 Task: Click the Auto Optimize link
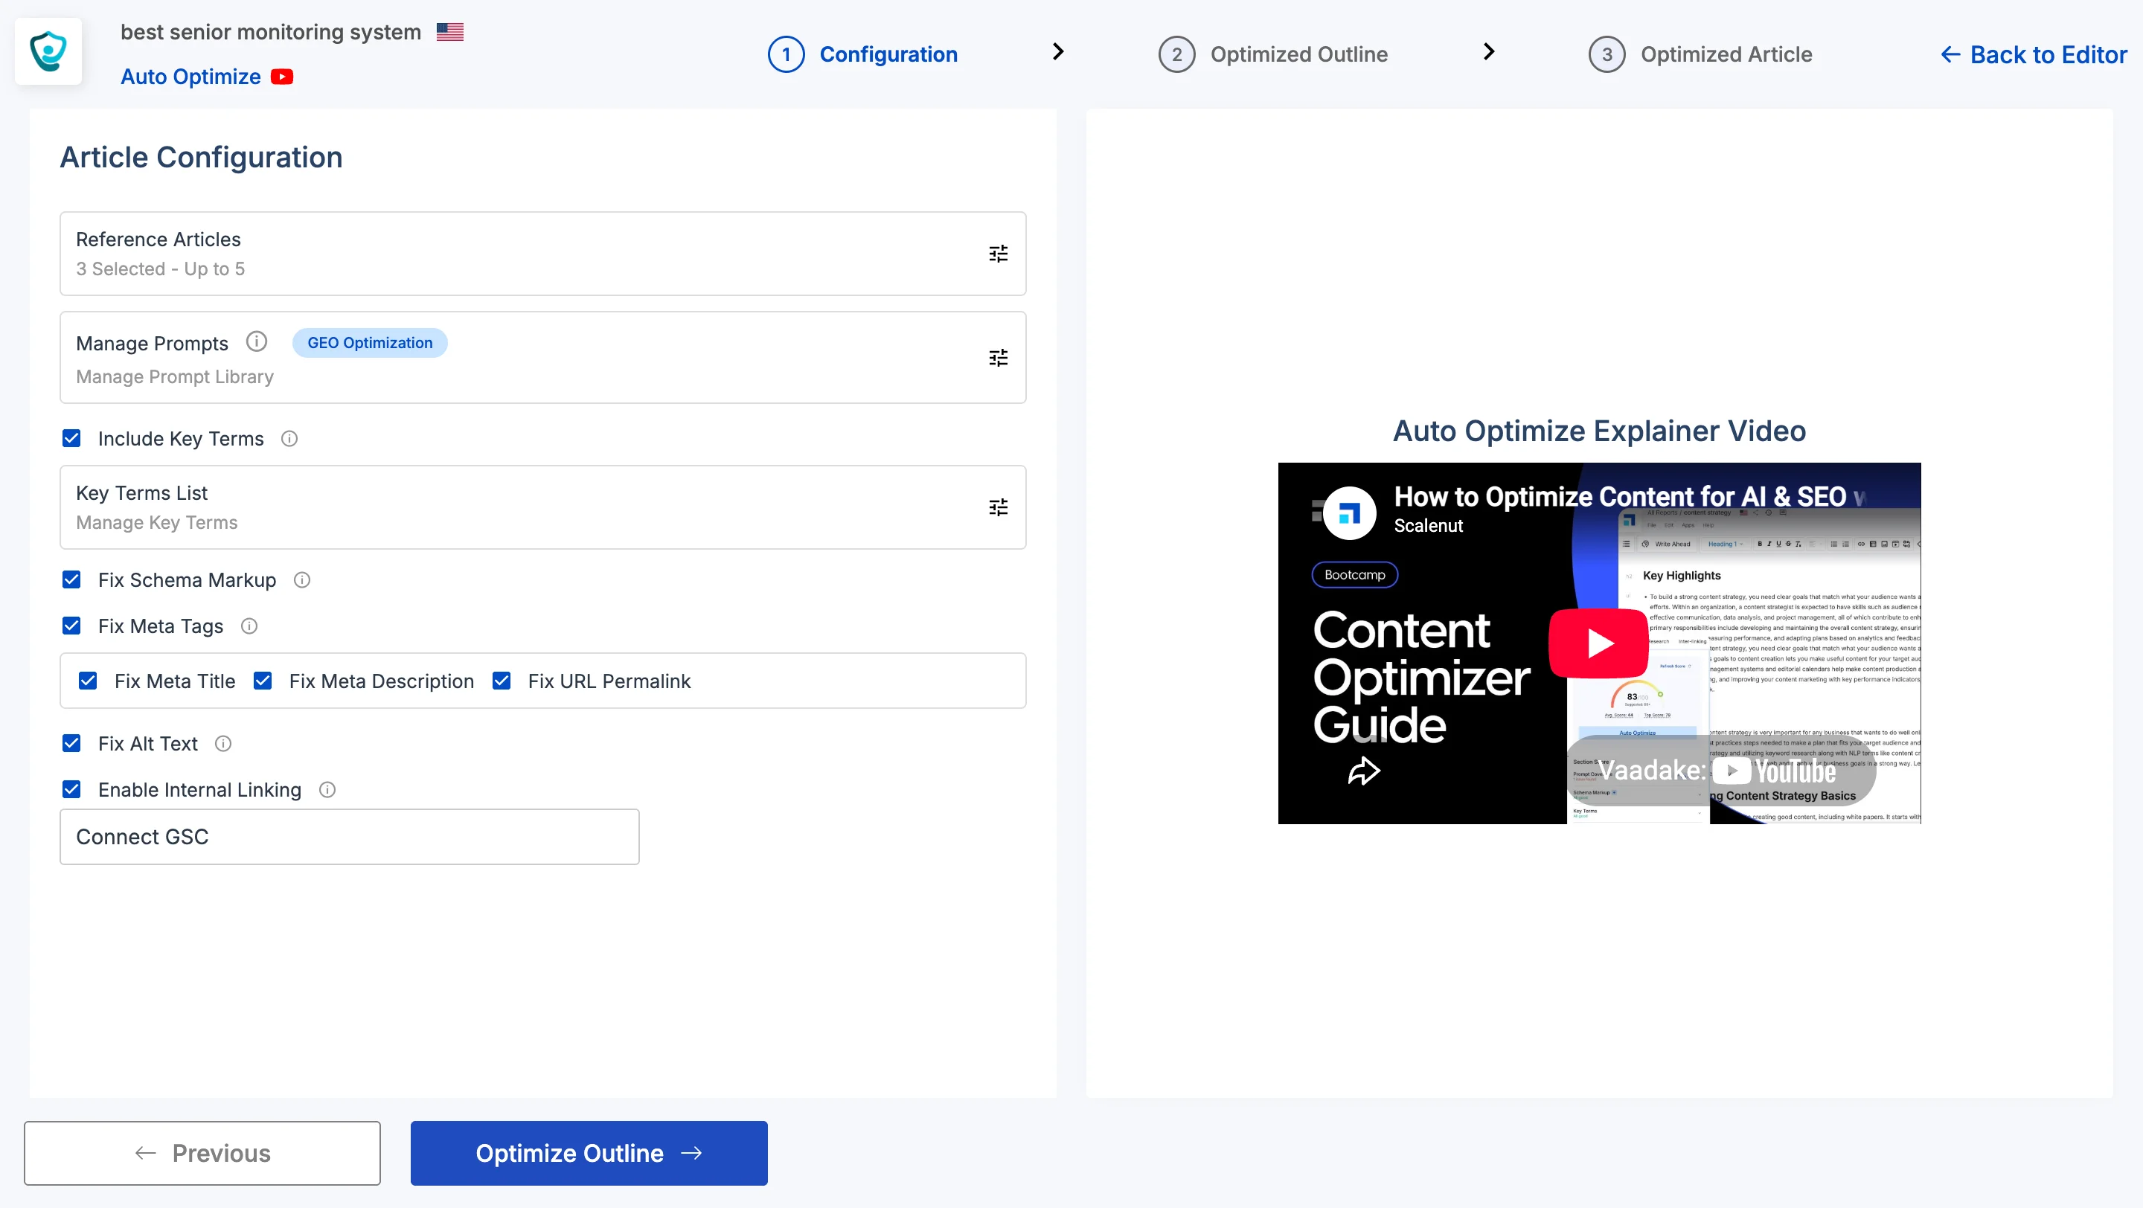[x=190, y=77]
